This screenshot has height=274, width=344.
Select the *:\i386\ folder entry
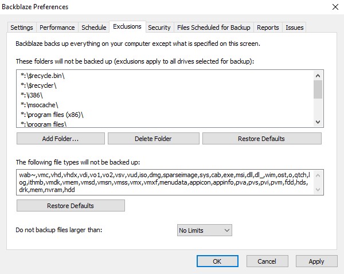pos(166,95)
